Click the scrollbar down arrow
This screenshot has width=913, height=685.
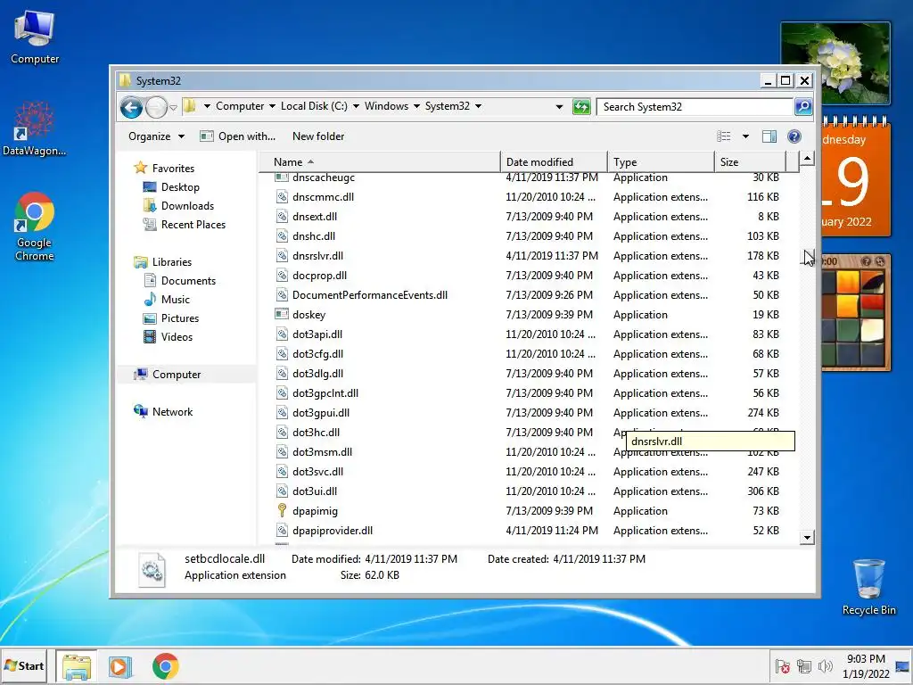(x=806, y=538)
